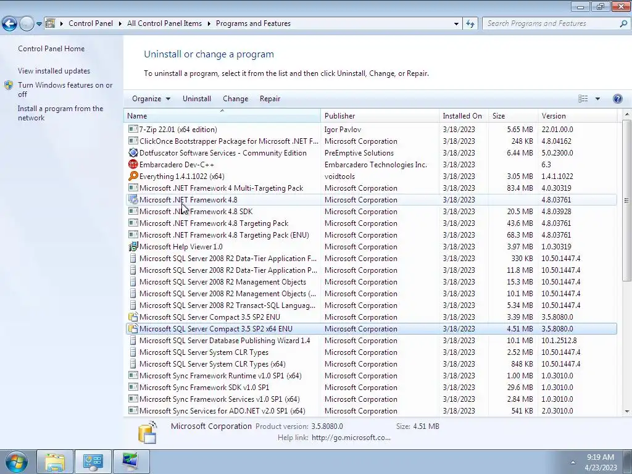Click the Control Panel taskbar button
The image size is (632, 474).
click(93, 462)
